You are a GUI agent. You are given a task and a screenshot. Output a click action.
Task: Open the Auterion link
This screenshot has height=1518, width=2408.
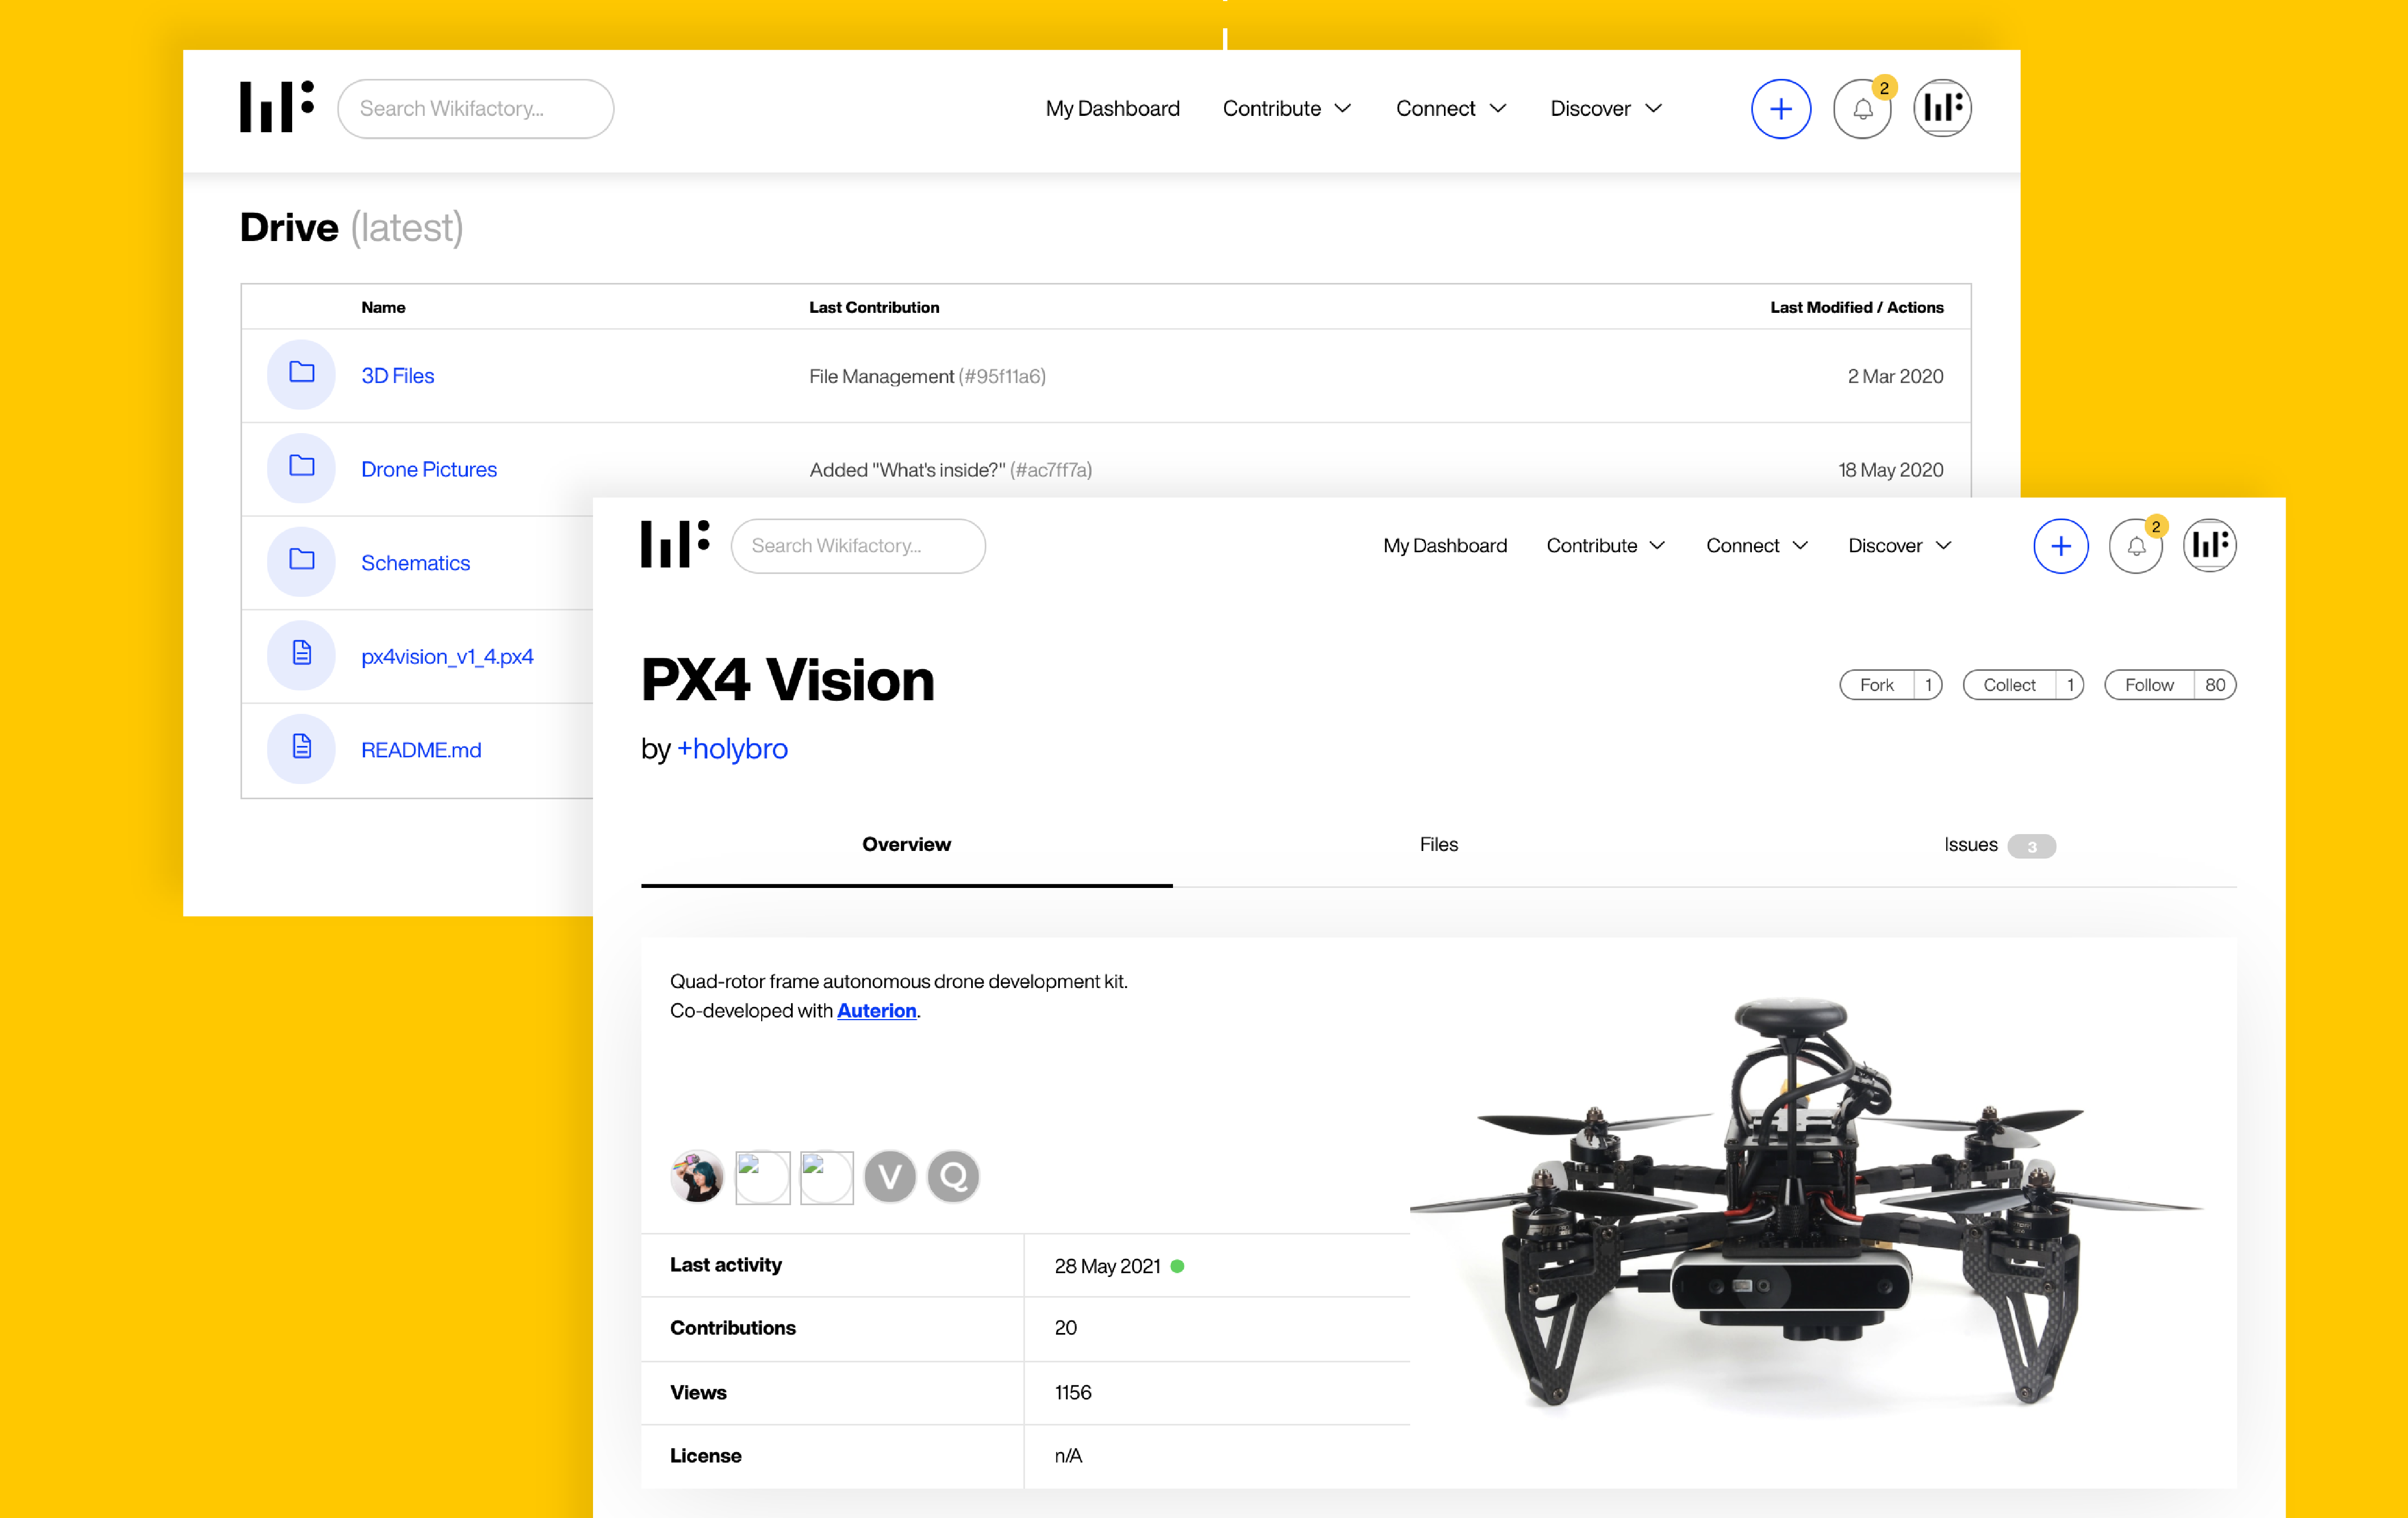coord(876,1010)
